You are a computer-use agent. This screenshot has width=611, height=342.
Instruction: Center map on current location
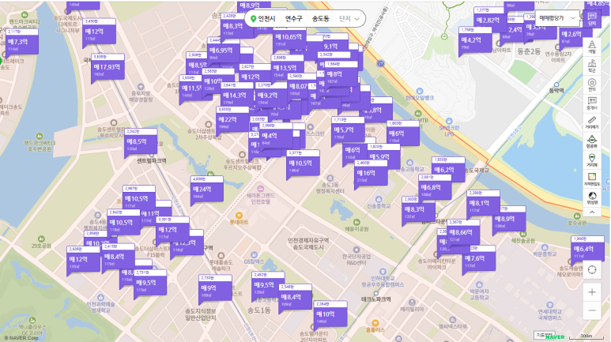click(x=592, y=269)
